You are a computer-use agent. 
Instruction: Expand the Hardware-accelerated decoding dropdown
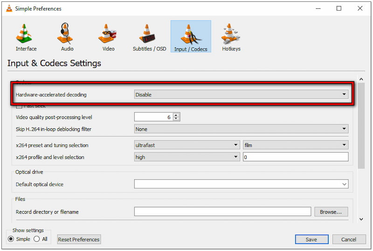pyautogui.click(x=241, y=94)
